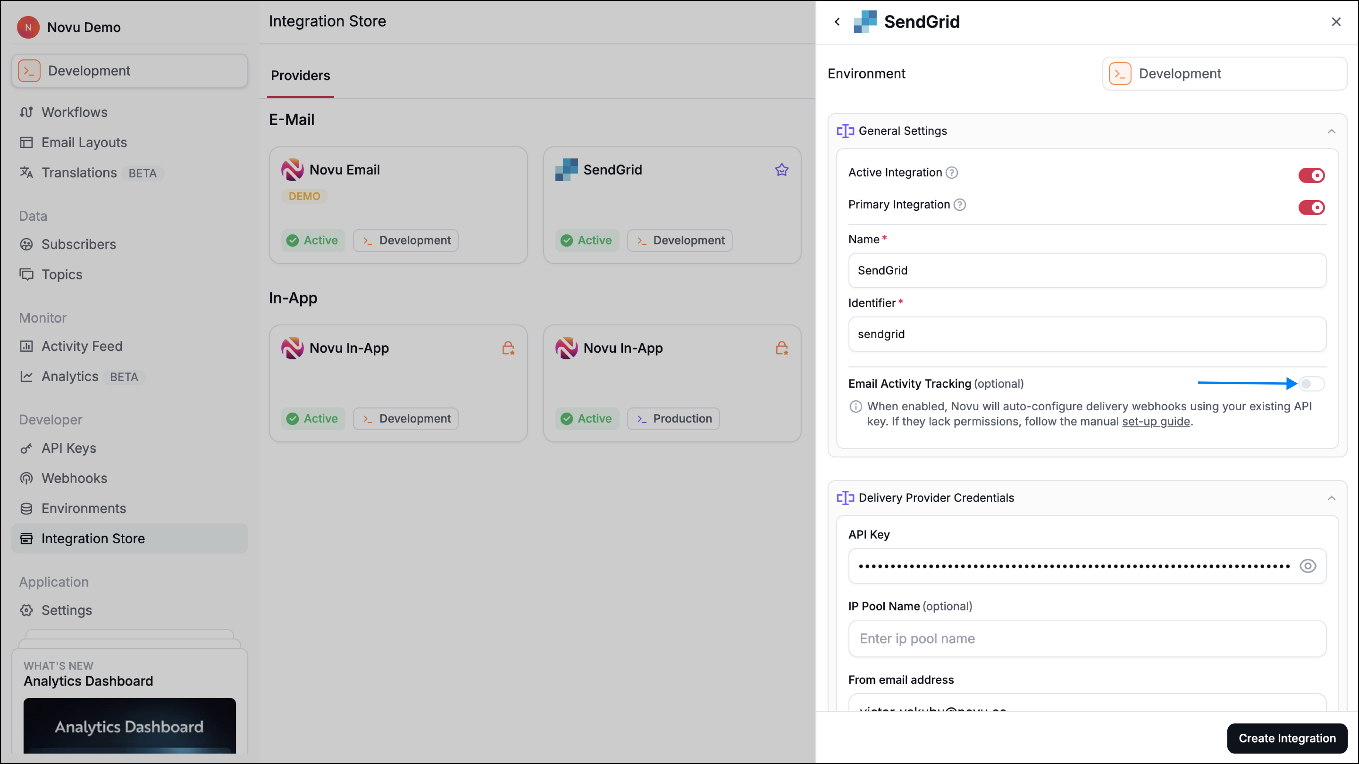Viewport: 1359px width, 764px height.
Task: Click the Create Integration button
Action: [x=1287, y=738]
